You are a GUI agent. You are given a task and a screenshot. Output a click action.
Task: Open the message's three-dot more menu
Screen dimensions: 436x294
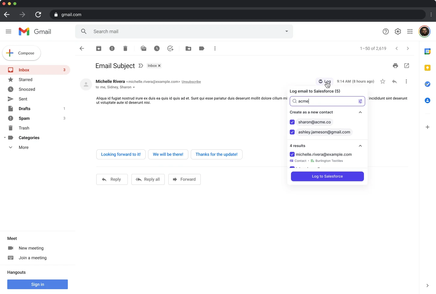tap(406, 81)
